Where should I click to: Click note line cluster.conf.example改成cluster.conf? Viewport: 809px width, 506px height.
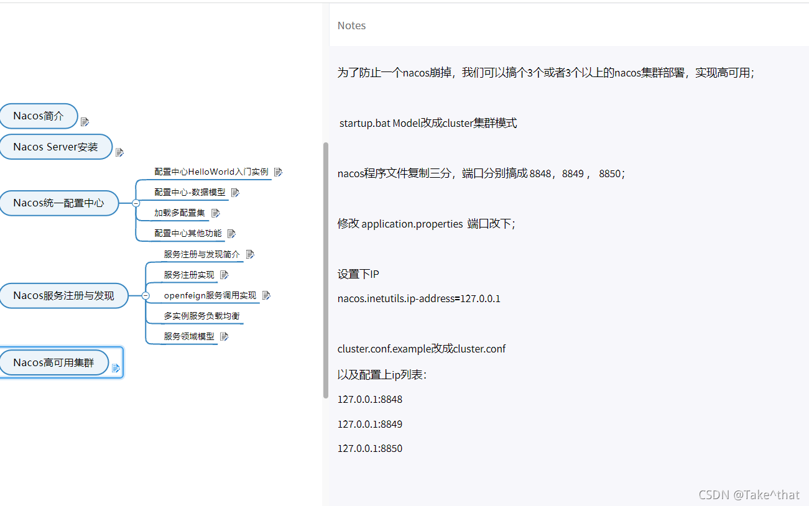click(x=422, y=349)
